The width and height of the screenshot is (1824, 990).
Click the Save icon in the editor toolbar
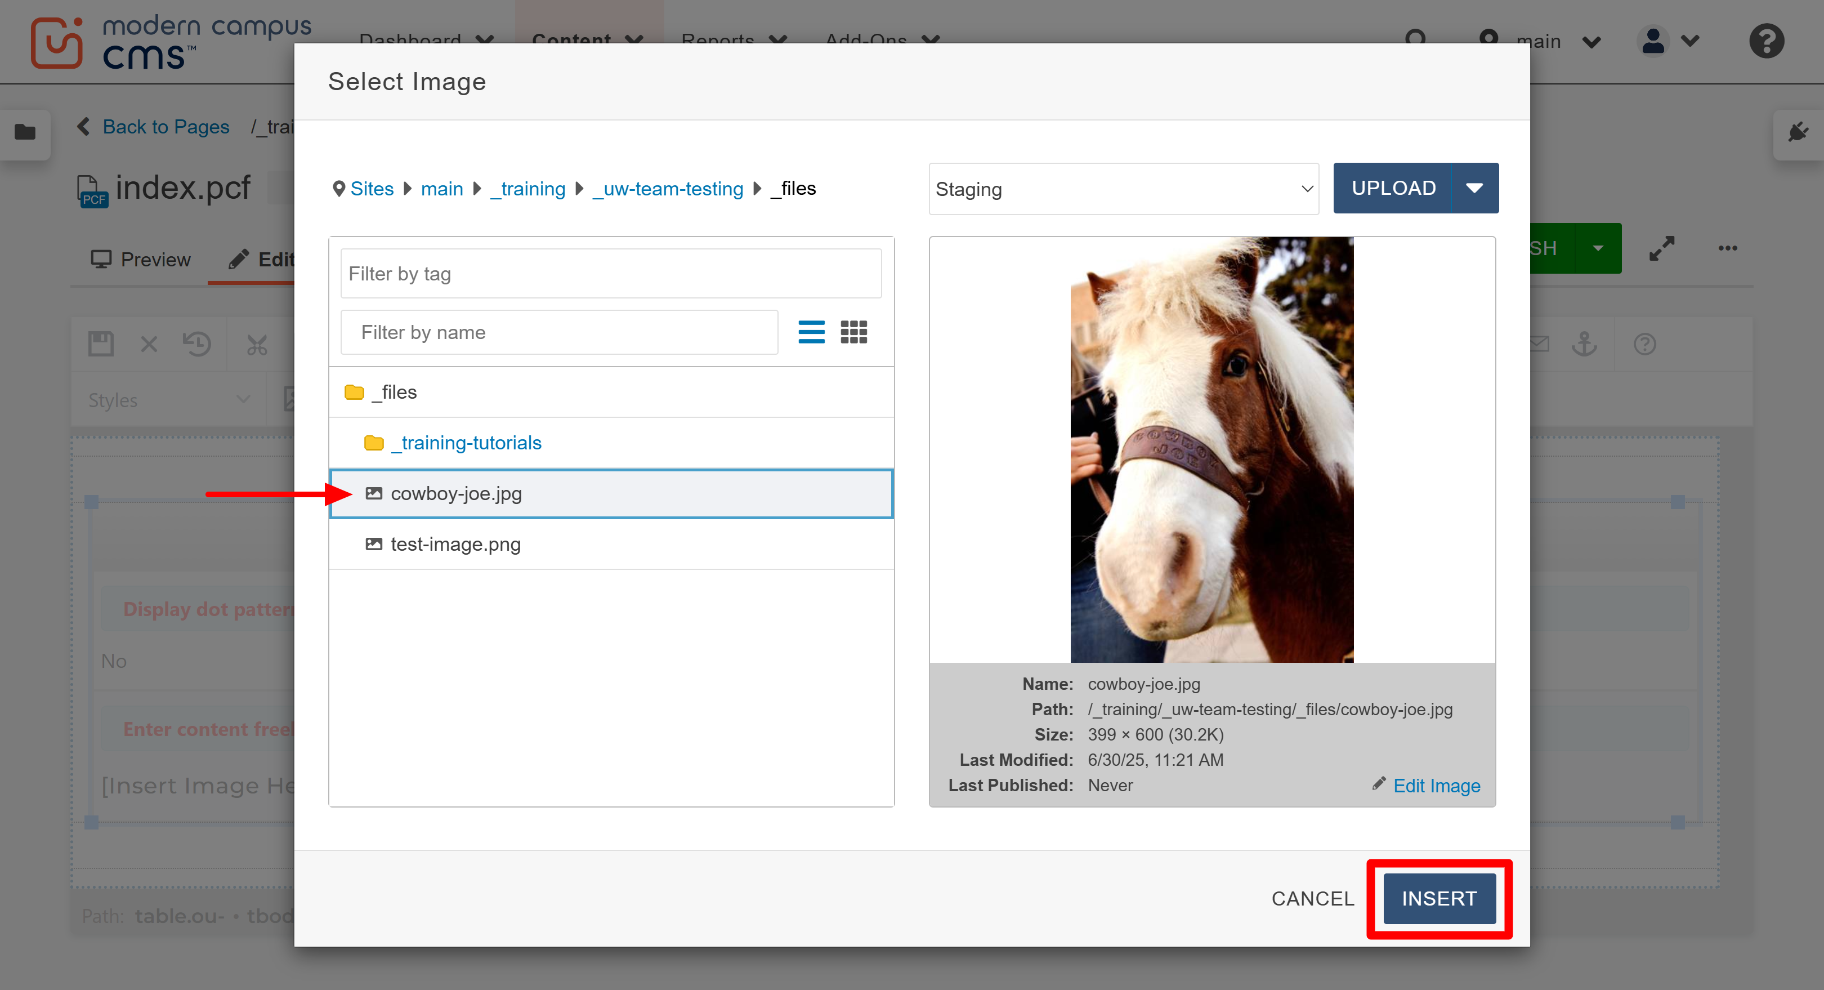click(101, 344)
